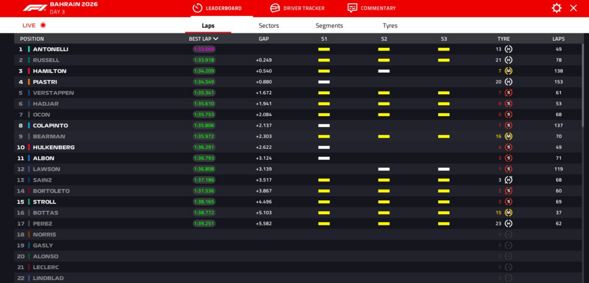Click Colapinto's soft tyre icon

pyautogui.click(x=508, y=125)
